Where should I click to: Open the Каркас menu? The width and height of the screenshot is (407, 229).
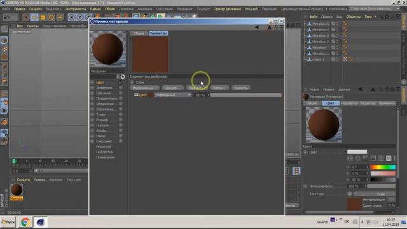click(95, 9)
